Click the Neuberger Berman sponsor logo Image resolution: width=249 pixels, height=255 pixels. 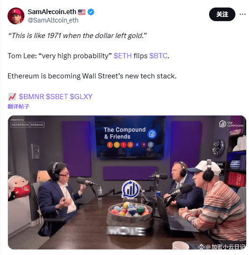tap(27, 125)
